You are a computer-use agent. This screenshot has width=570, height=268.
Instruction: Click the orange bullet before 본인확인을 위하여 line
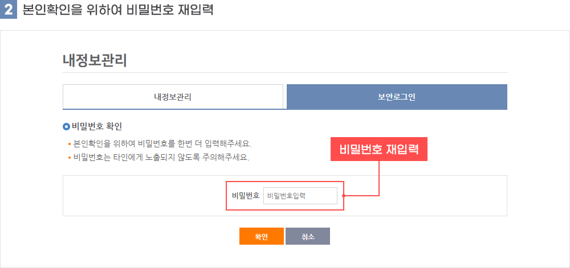[70, 145]
